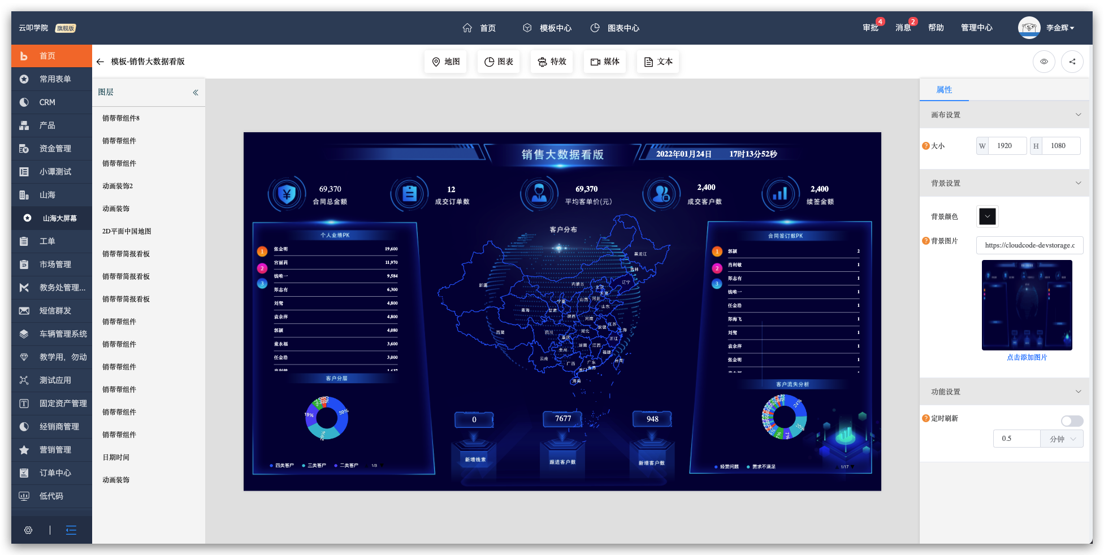The image size is (1104, 555).
Task: Click the share icon button
Action: tap(1072, 62)
